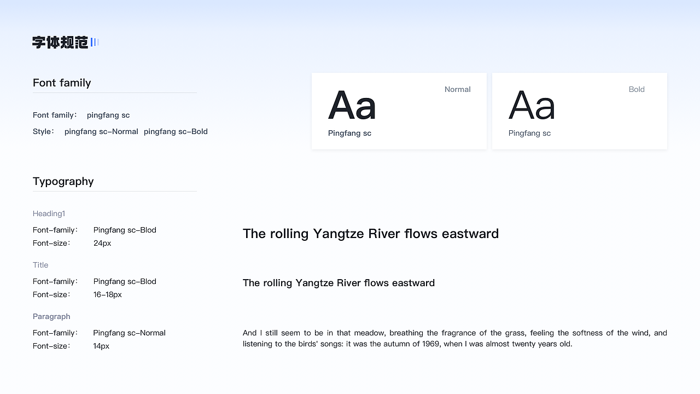Image resolution: width=700 pixels, height=394 pixels.
Task: Click the Pingfang sc caption under the Normal Aa
Action: click(349, 133)
